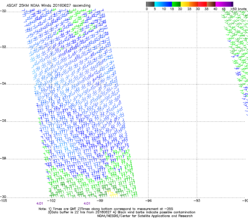Click the '-28' latitude axis label

pyautogui.click(x=3, y=158)
